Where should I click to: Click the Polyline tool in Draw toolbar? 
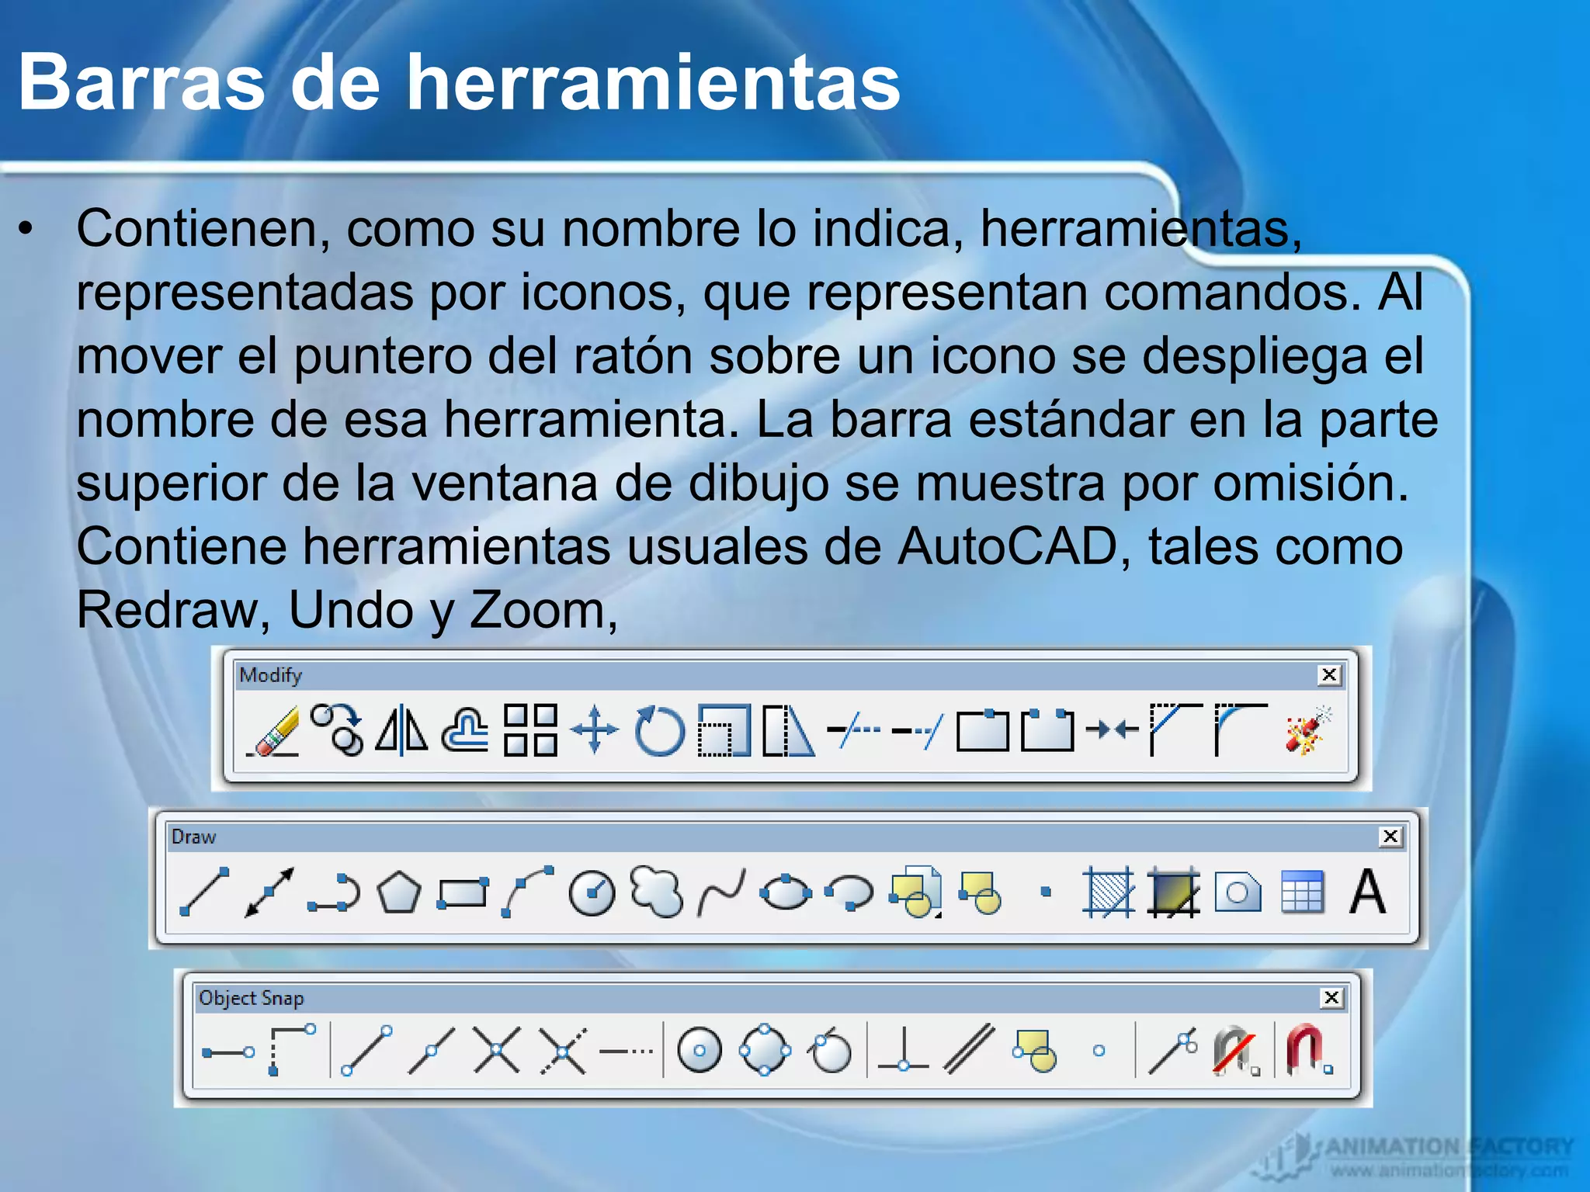(x=334, y=892)
